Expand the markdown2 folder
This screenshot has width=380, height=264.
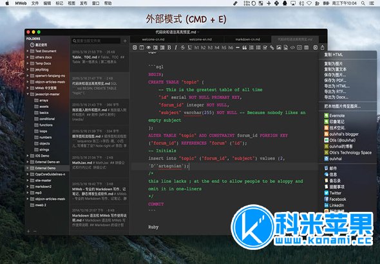pos(28,187)
